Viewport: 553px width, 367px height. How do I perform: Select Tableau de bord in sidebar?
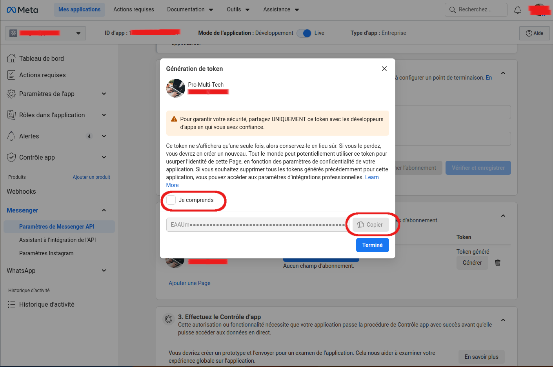click(42, 58)
